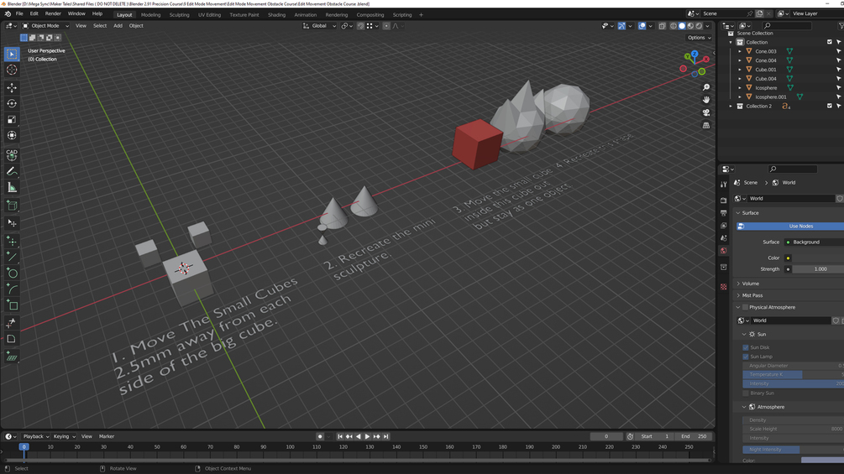Image resolution: width=844 pixels, height=474 pixels.
Task: Open the View Layer properties tab
Action: coord(723,226)
